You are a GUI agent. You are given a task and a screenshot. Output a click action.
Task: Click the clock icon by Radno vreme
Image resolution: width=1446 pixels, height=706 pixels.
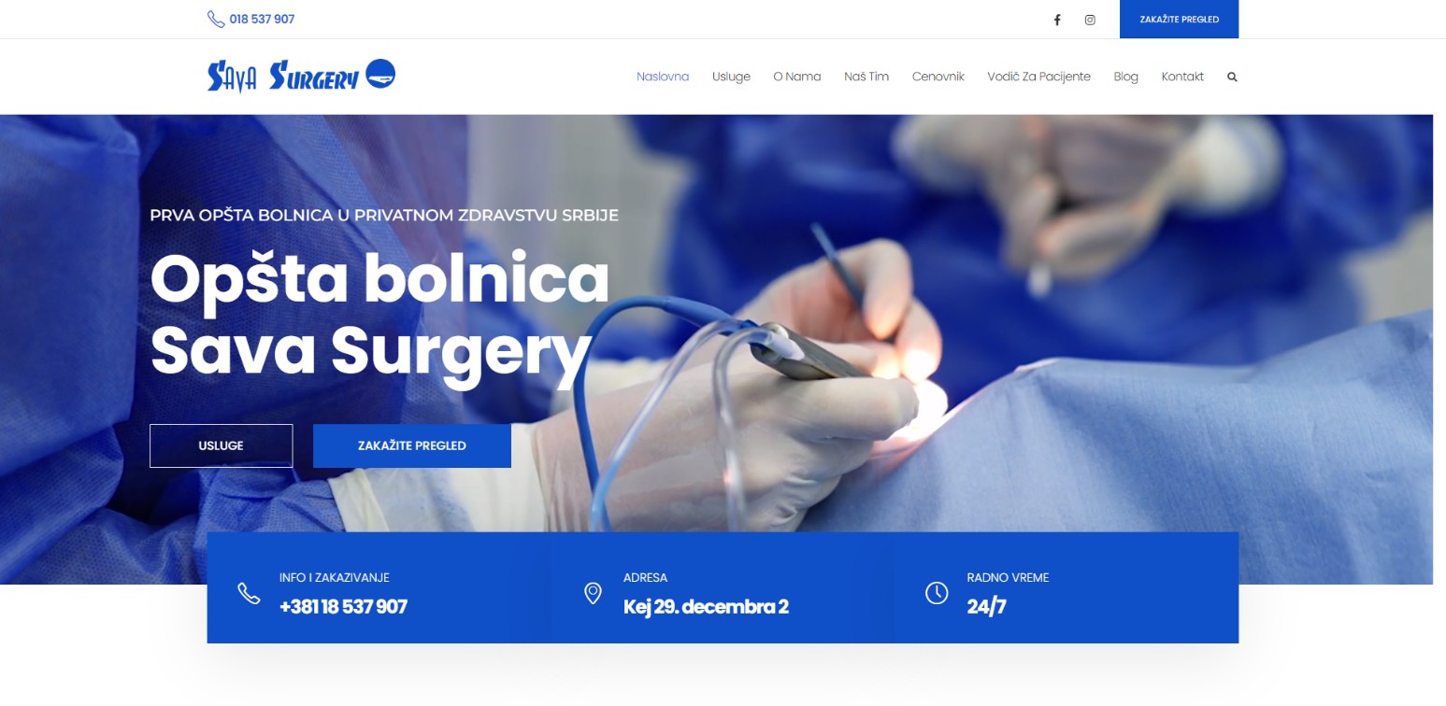(937, 593)
